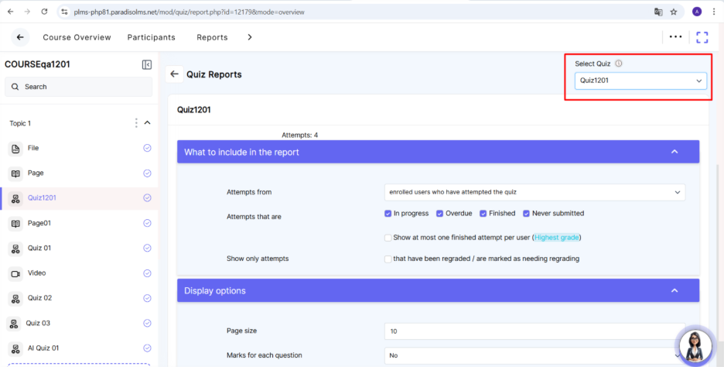Open the Select Quiz dropdown

(x=640, y=81)
